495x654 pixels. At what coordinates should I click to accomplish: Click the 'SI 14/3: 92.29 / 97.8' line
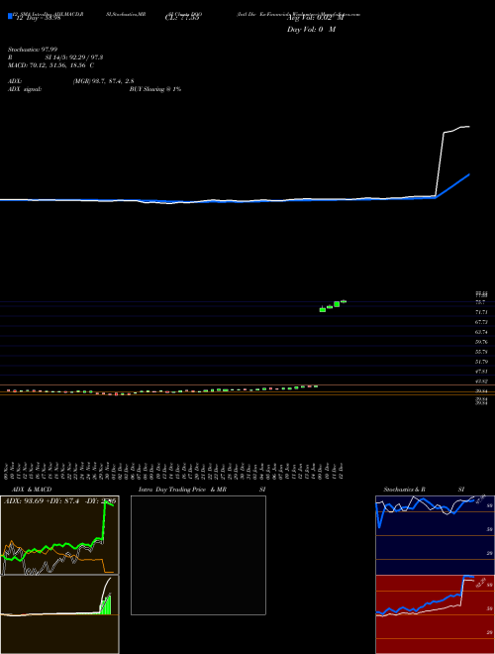click(74, 57)
